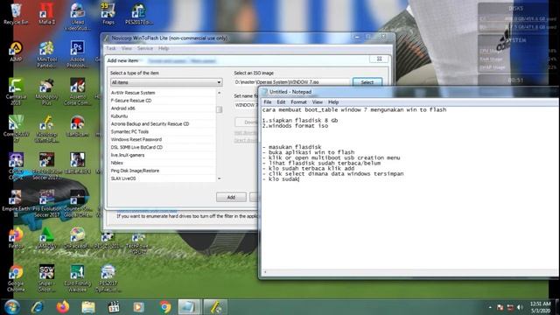Select Windows Reset Password item
Viewport: 560px width, 315px height.
(x=163, y=139)
